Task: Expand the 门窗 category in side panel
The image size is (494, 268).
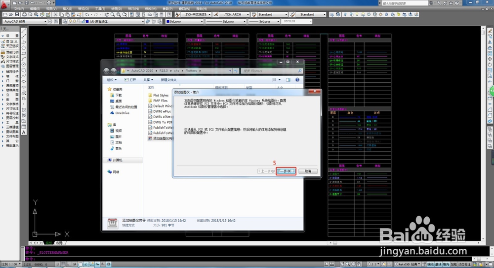Action: click(10, 81)
